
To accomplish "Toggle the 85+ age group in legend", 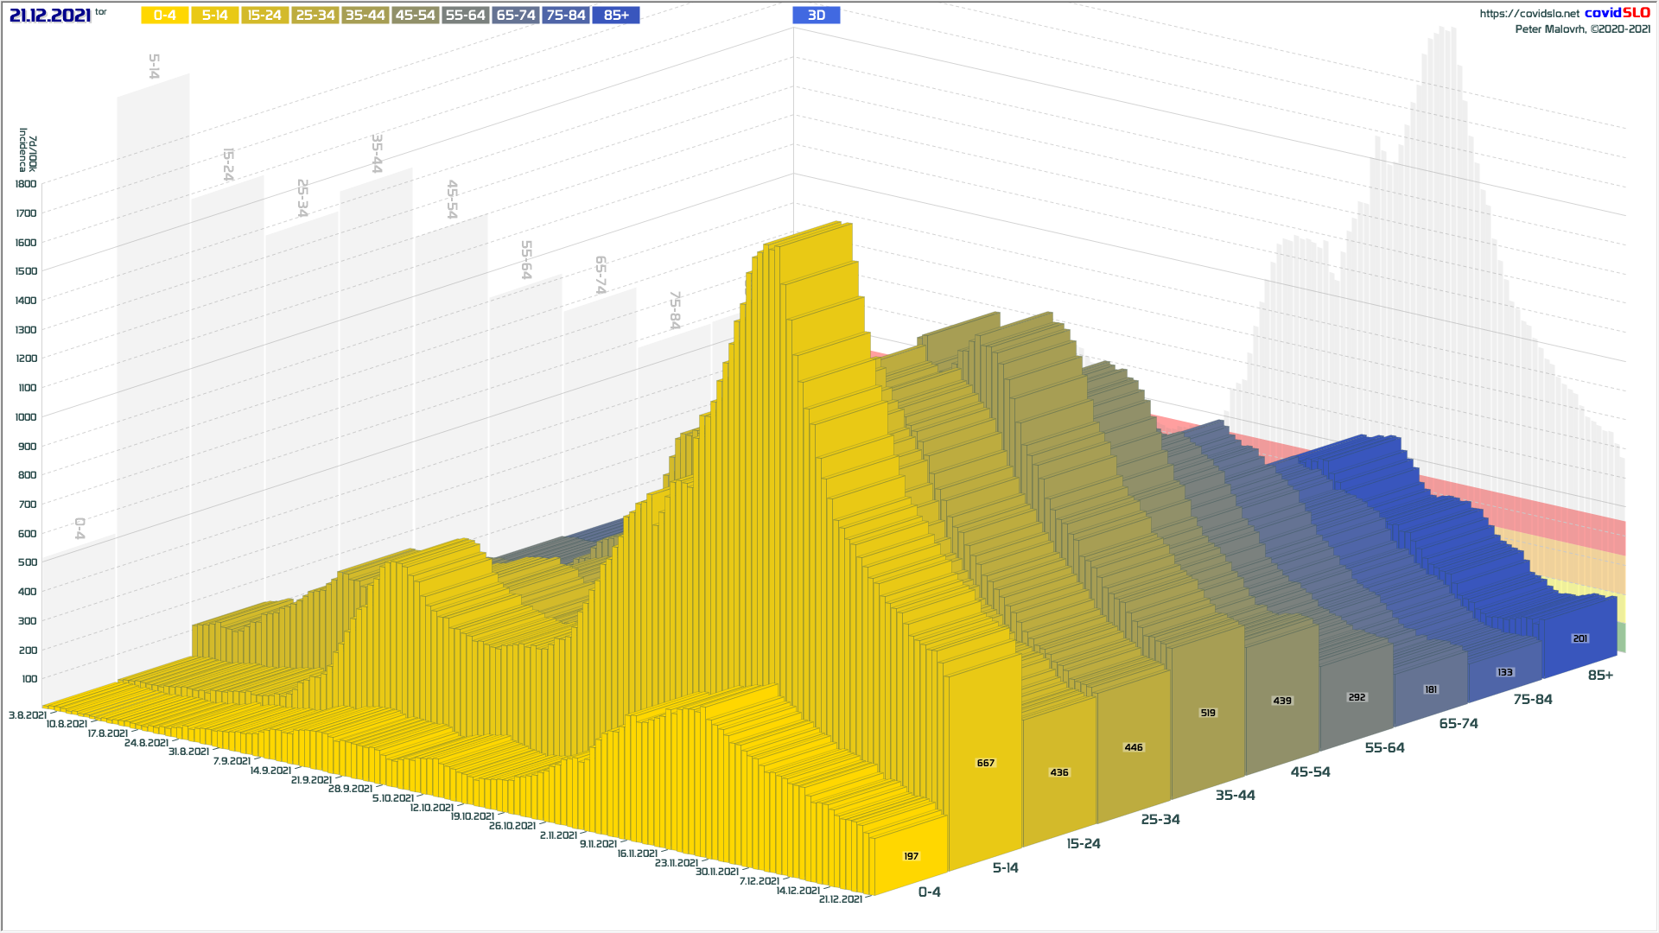I will pos(616,16).
